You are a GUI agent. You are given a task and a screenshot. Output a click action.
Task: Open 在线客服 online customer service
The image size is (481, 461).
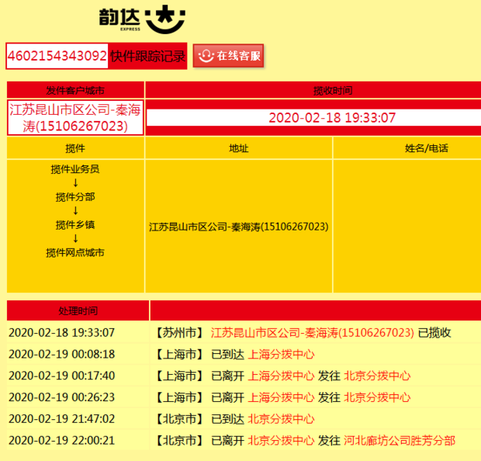tap(228, 56)
